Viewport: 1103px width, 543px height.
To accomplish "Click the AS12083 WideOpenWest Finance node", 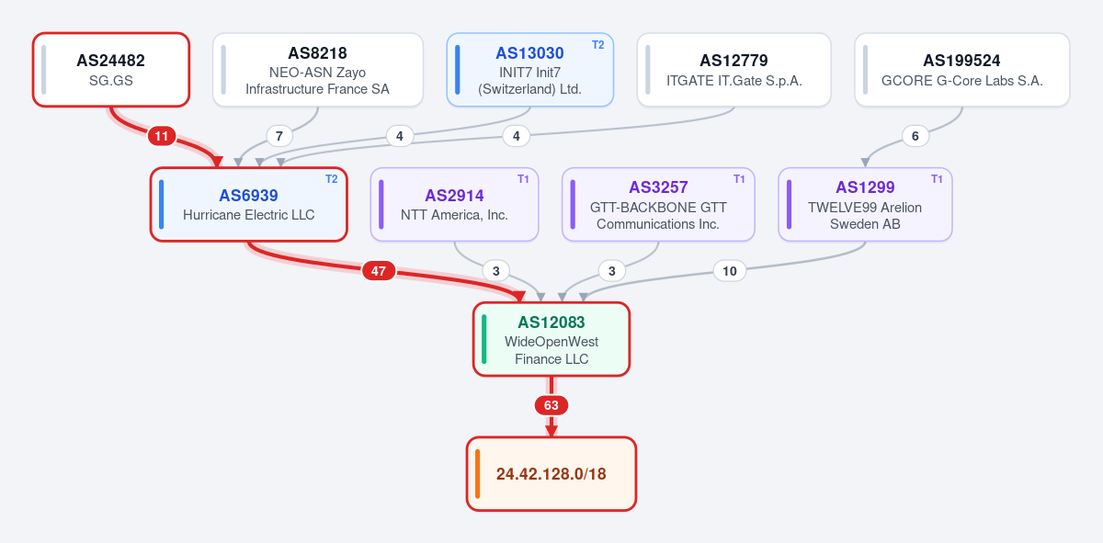I will pyautogui.click(x=551, y=339).
